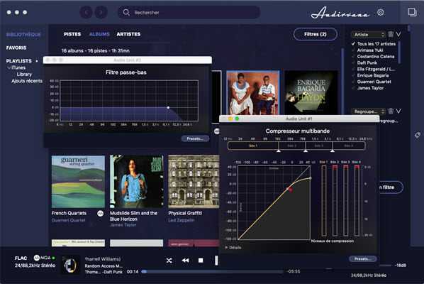Collapse the Regroupe filter chevron
424x284 pixels.
pyautogui.click(x=398, y=111)
